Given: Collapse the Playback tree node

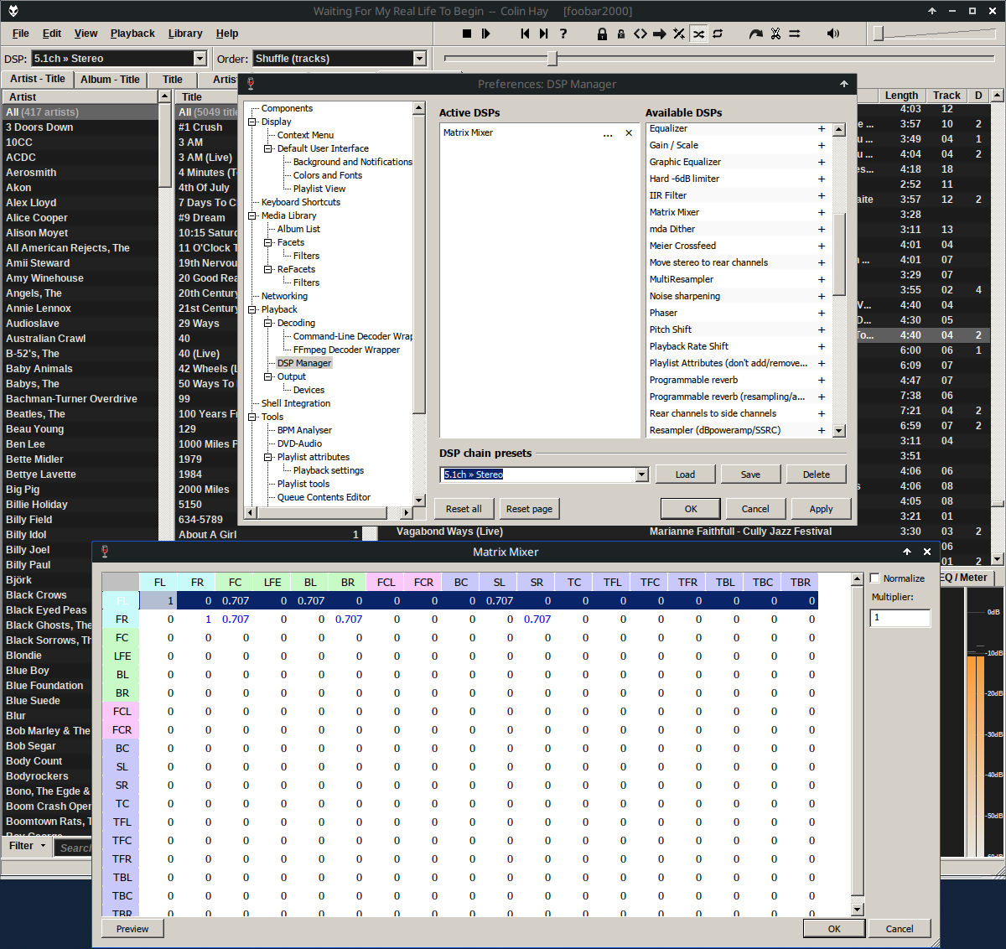Looking at the screenshot, I should coord(252,309).
